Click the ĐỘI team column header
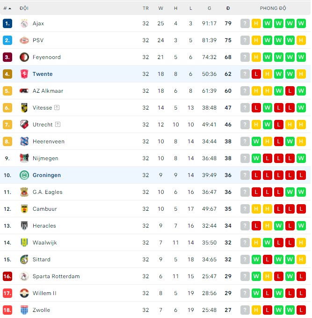Screen dimensions: 312x318 [24, 8]
